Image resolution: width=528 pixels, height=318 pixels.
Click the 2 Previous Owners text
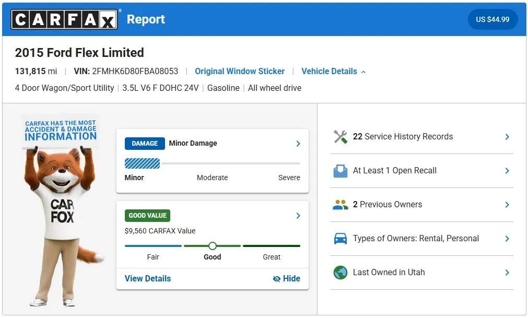387,205
